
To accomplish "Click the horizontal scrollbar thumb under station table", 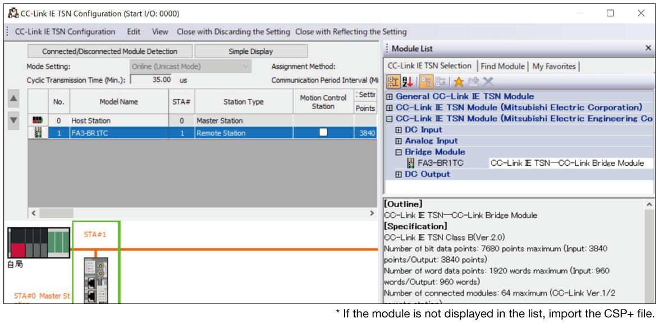I will [x=56, y=213].
